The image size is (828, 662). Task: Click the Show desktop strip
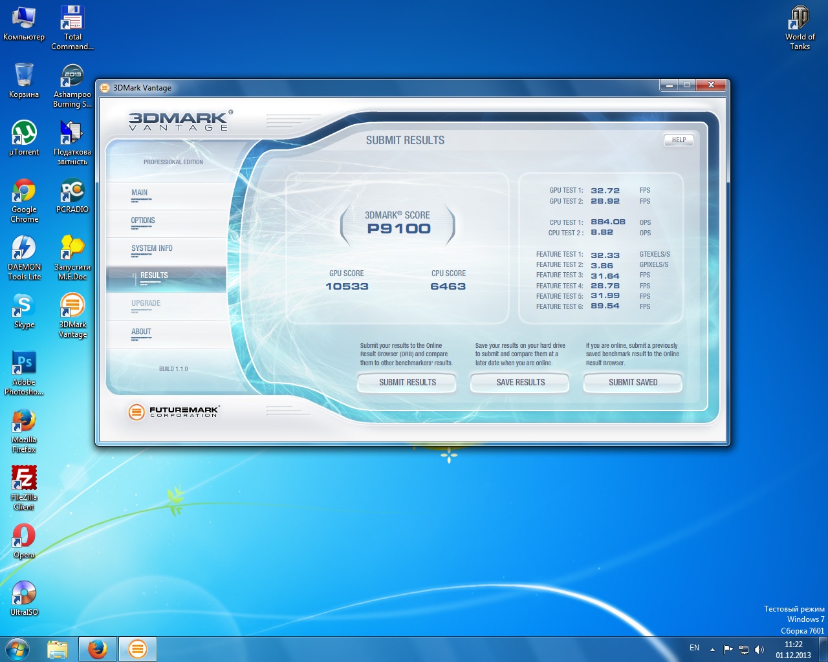pyautogui.click(x=823, y=649)
